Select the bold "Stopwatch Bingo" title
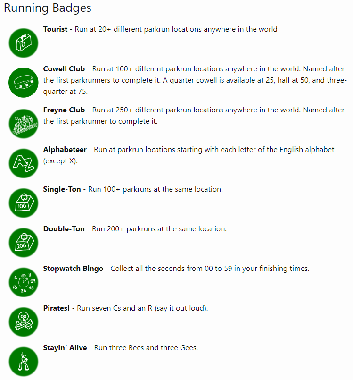 click(x=73, y=269)
